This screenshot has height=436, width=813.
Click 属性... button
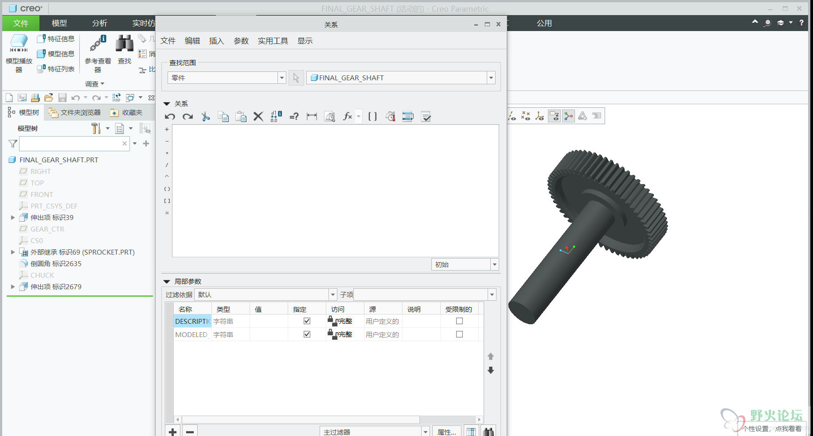pyautogui.click(x=447, y=432)
